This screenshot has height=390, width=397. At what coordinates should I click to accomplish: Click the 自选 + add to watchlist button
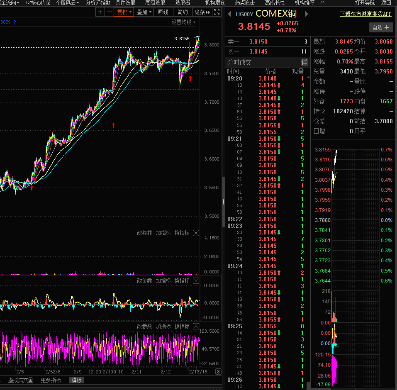coord(380,27)
